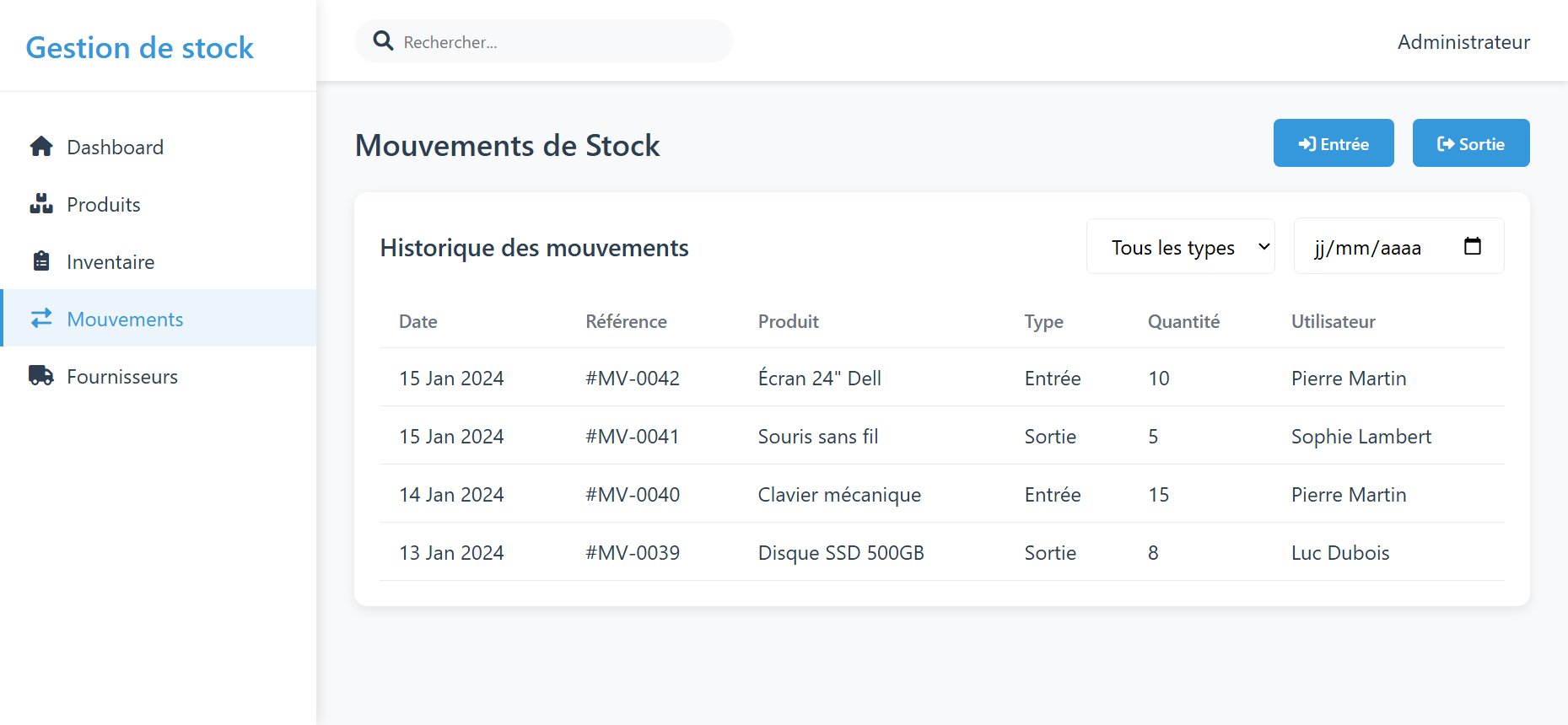
Task: Select the #MV-0042 movement row
Action: point(633,379)
